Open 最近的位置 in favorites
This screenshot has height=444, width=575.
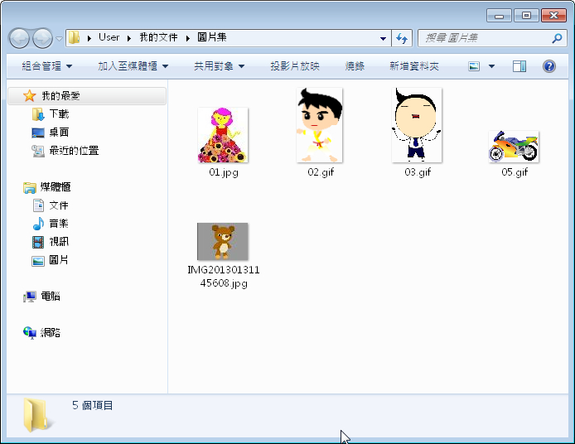click(74, 151)
